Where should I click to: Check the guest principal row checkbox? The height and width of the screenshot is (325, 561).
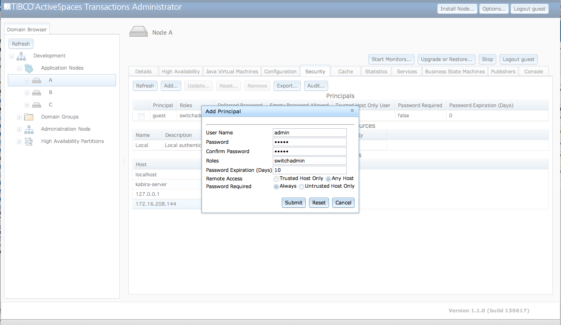pyautogui.click(x=141, y=116)
